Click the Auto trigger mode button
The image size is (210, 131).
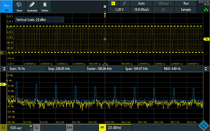click(x=141, y=3)
